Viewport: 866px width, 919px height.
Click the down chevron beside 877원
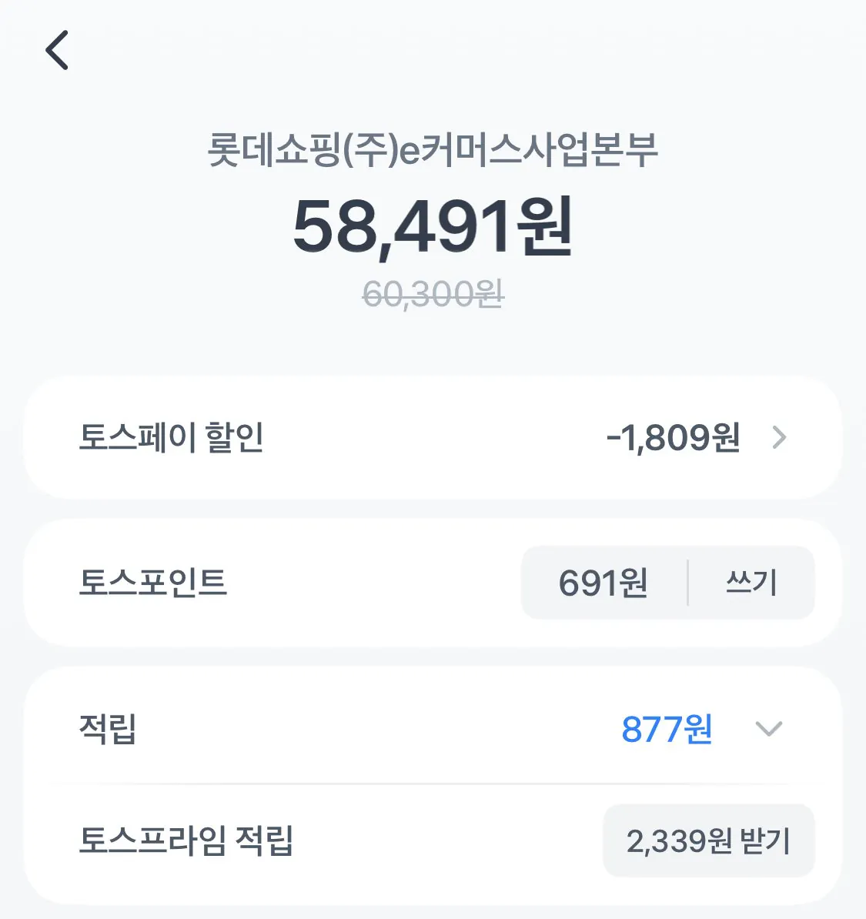pyautogui.click(x=768, y=728)
